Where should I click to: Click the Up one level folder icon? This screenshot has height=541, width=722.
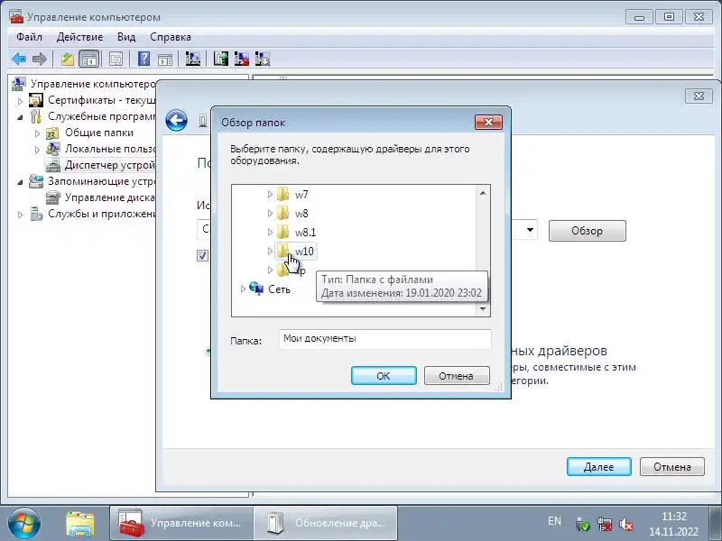[x=68, y=59]
